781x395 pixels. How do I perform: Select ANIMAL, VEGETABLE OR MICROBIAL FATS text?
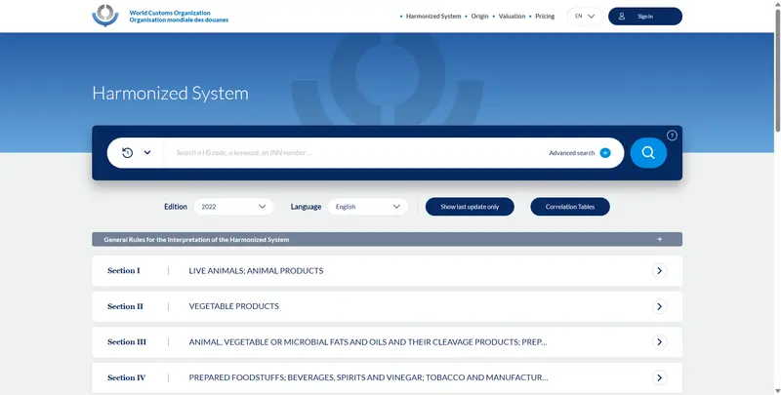pos(368,342)
